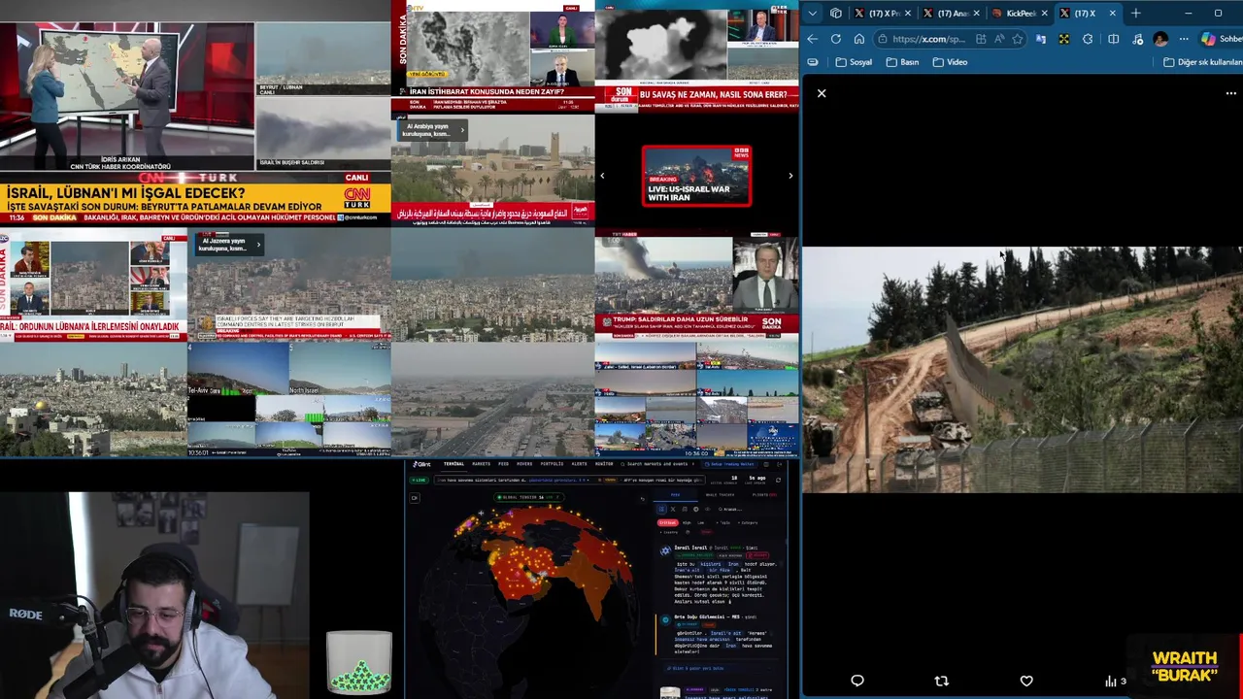Open the MOVERS tab in Glint

point(524,464)
